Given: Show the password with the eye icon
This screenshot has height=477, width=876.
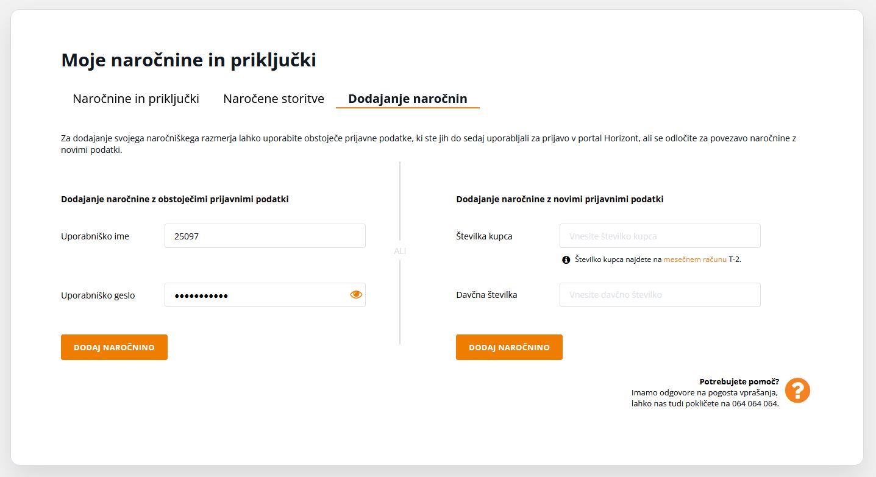Looking at the screenshot, I should [356, 295].
